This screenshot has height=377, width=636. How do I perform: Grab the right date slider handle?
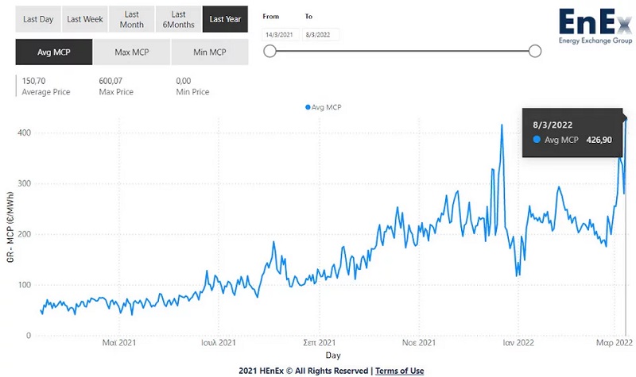pos(535,52)
